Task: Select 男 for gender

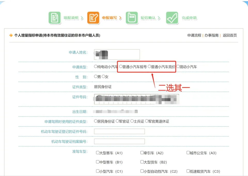Action: pyautogui.click(x=95, y=77)
